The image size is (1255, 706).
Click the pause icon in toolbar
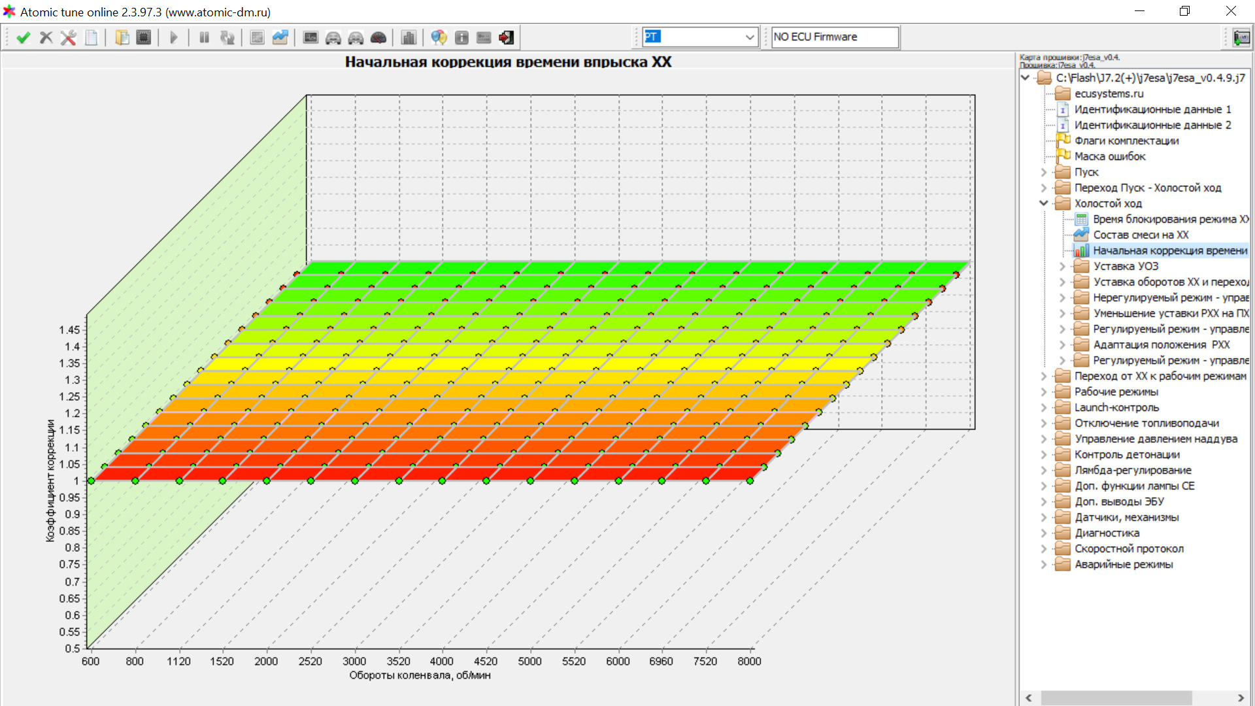pyautogui.click(x=204, y=37)
